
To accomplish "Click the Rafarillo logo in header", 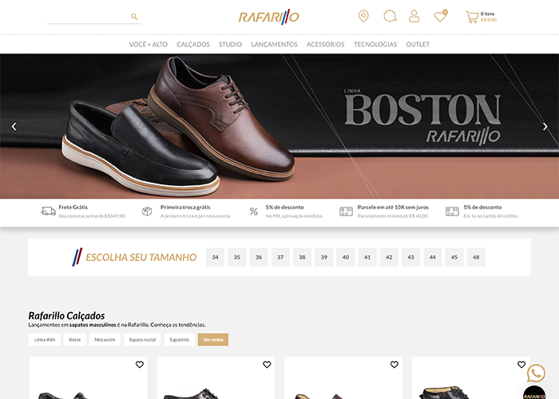I will (268, 17).
